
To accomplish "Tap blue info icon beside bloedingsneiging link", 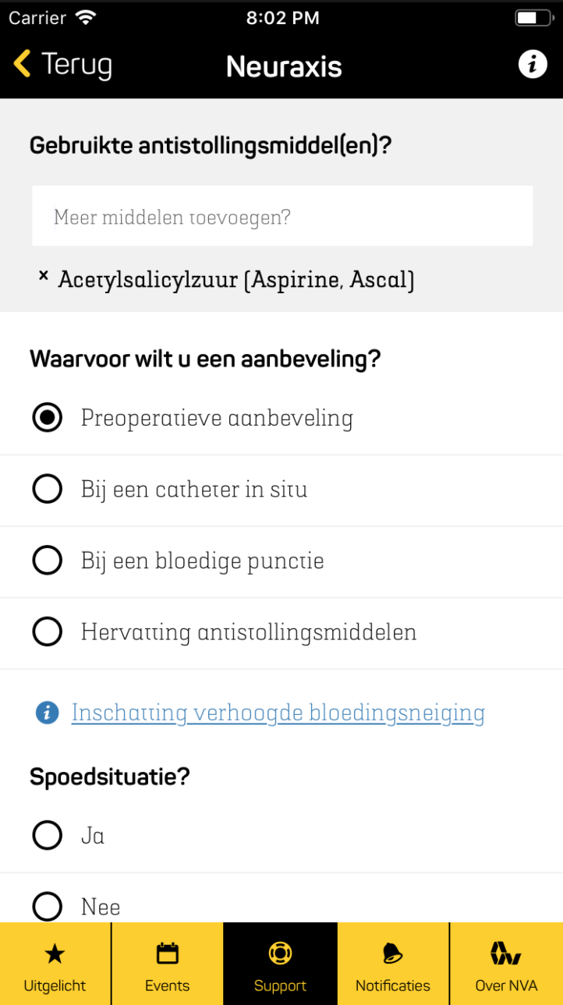I will (x=48, y=712).
